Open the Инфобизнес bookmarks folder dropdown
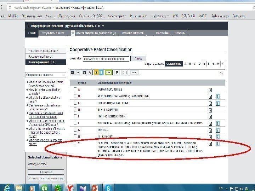Image resolution: width=255 pixels, height=191 pixels. 159,16
